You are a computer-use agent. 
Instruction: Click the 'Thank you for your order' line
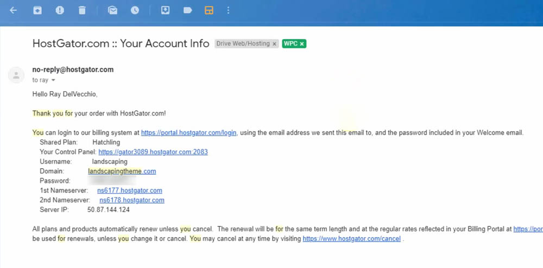pos(99,113)
